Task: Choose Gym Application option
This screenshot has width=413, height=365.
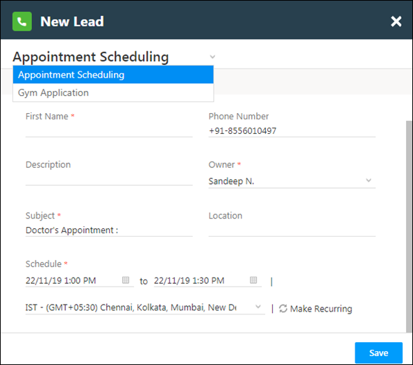Action: [113, 92]
